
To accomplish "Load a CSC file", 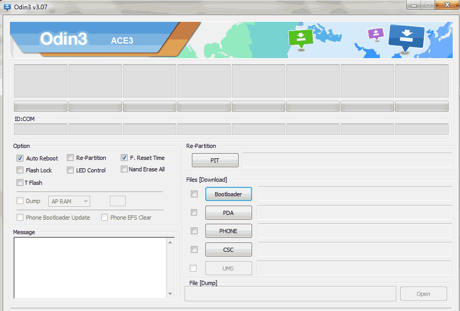I will coord(229,250).
